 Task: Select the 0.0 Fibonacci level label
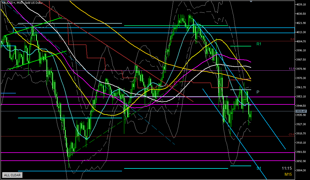292,39
